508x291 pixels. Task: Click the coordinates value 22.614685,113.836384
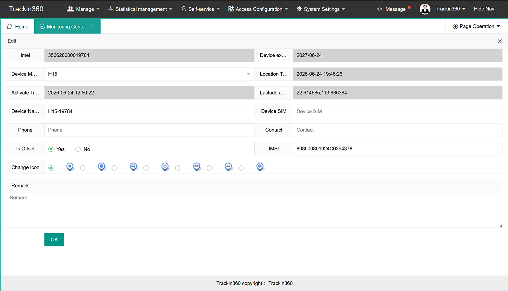[322, 93]
